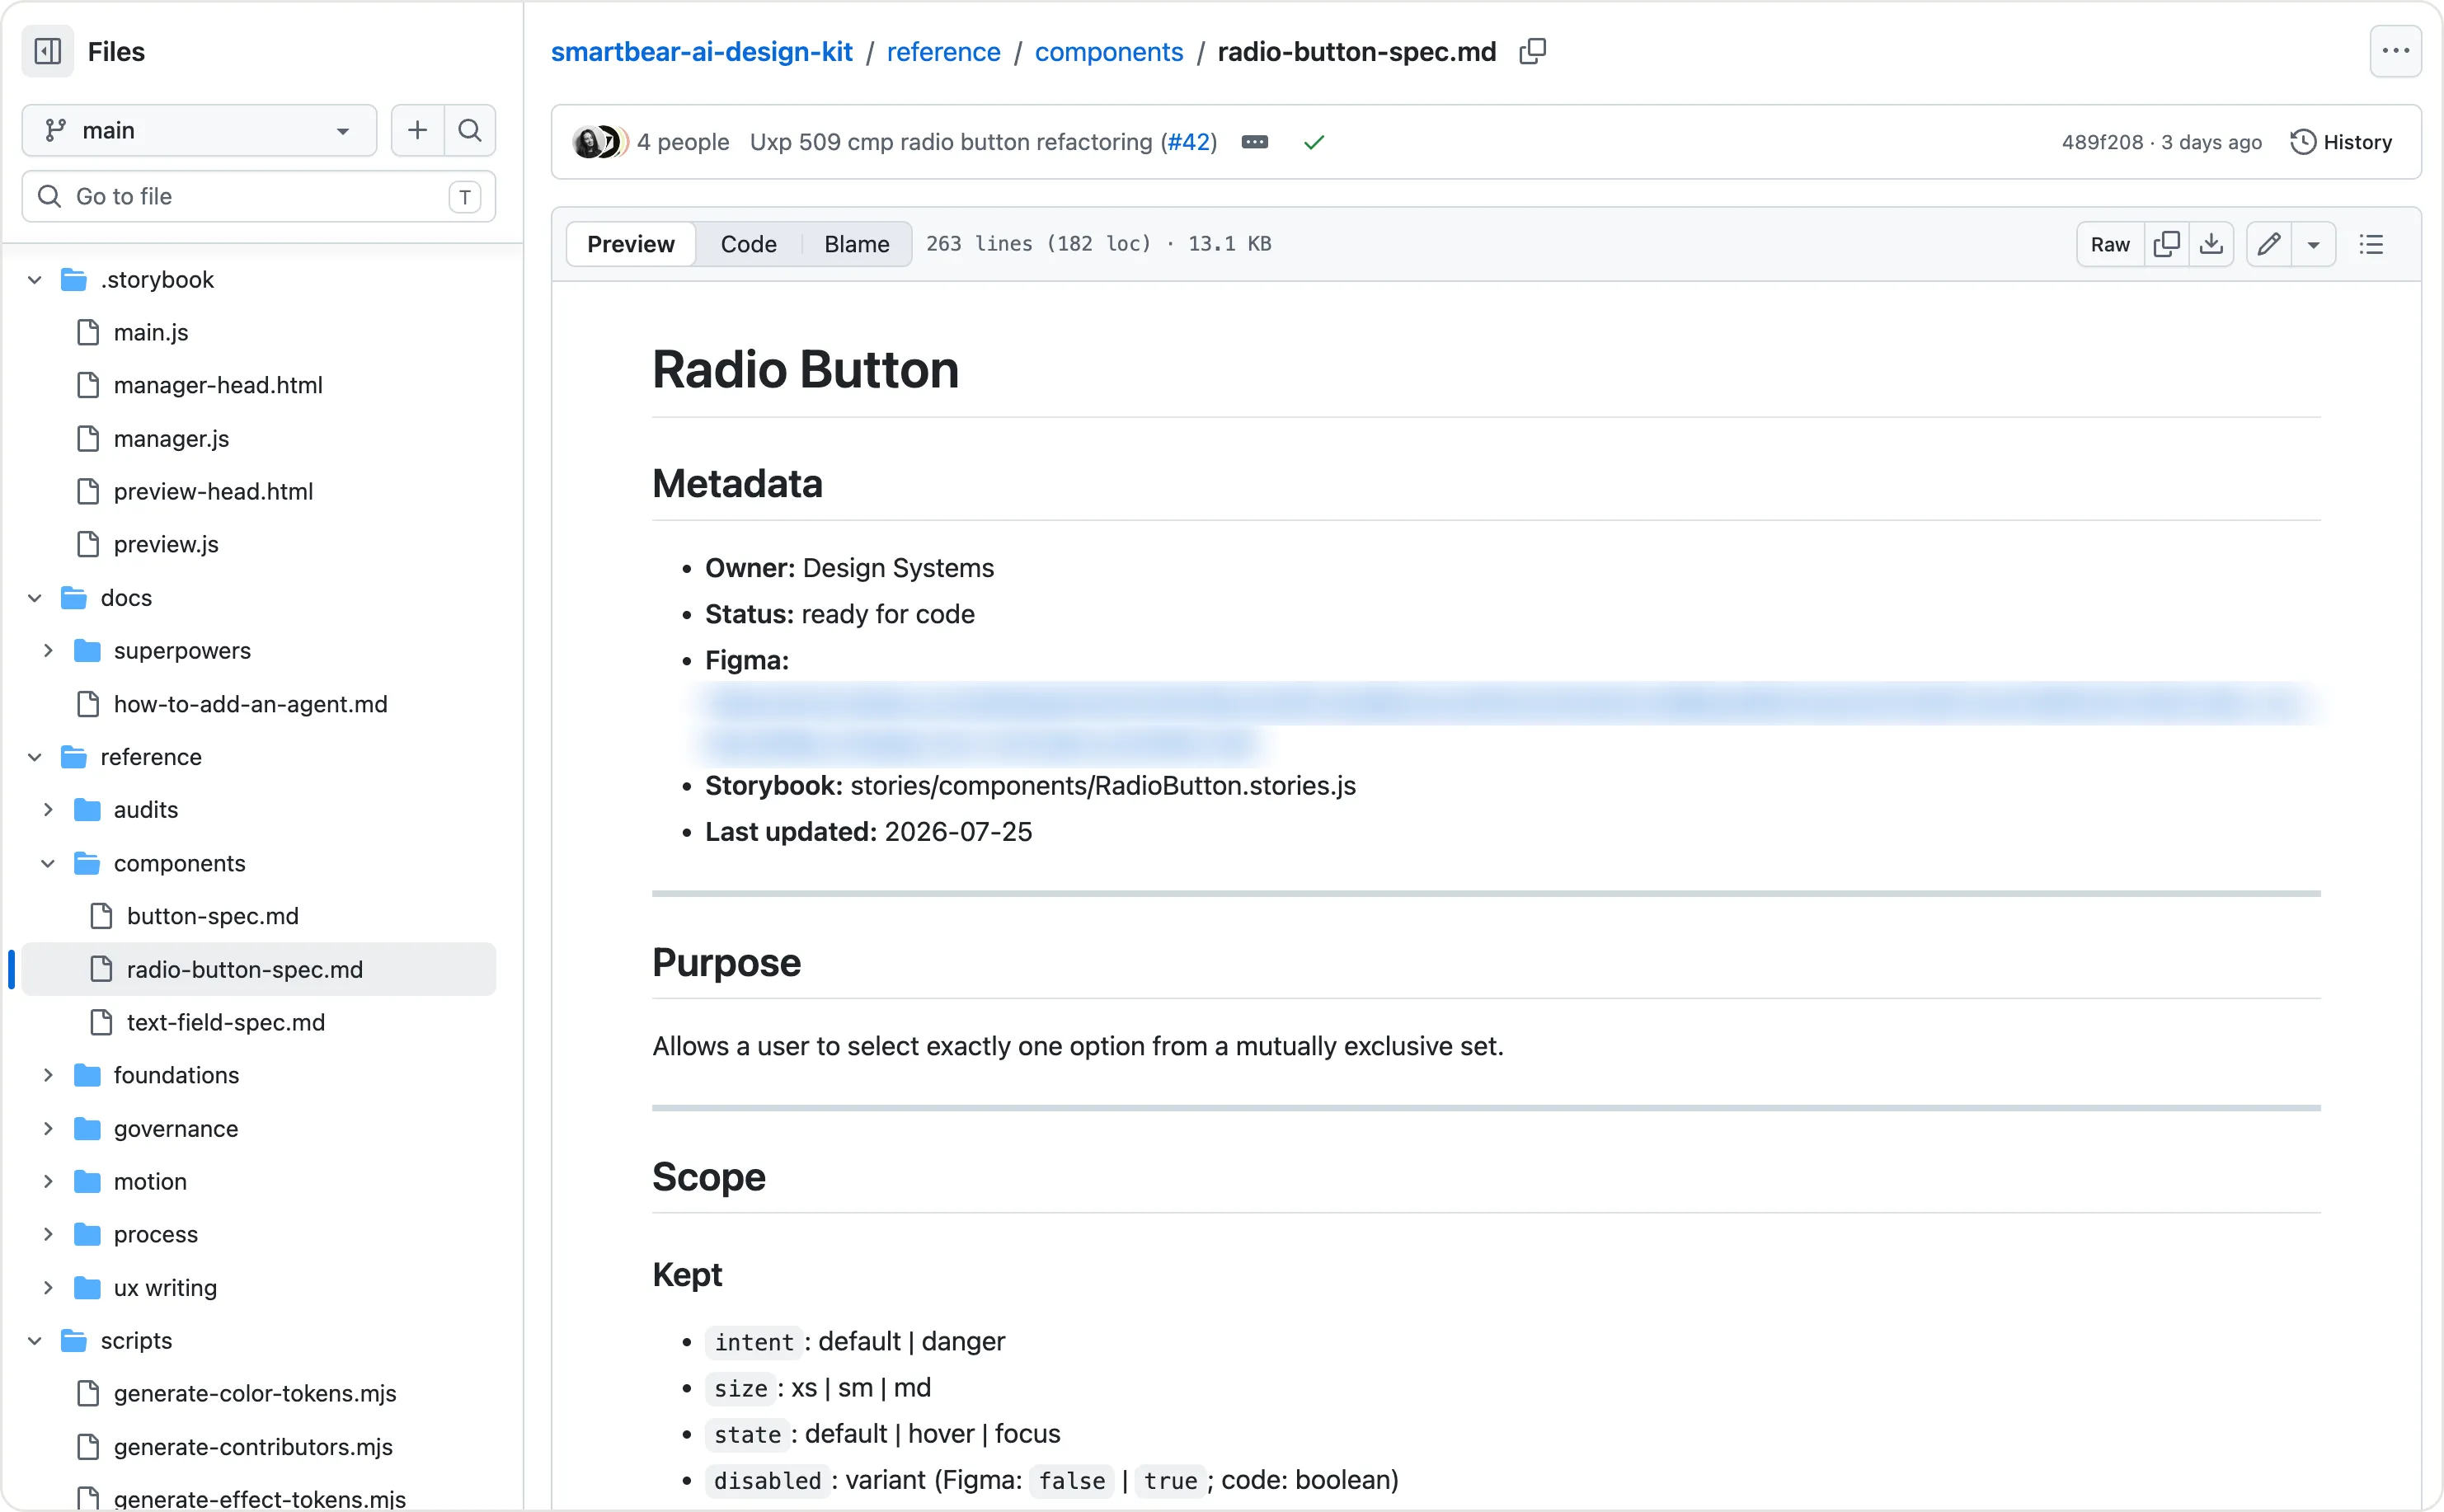Open pull request #42 link

coord(1189,142)
